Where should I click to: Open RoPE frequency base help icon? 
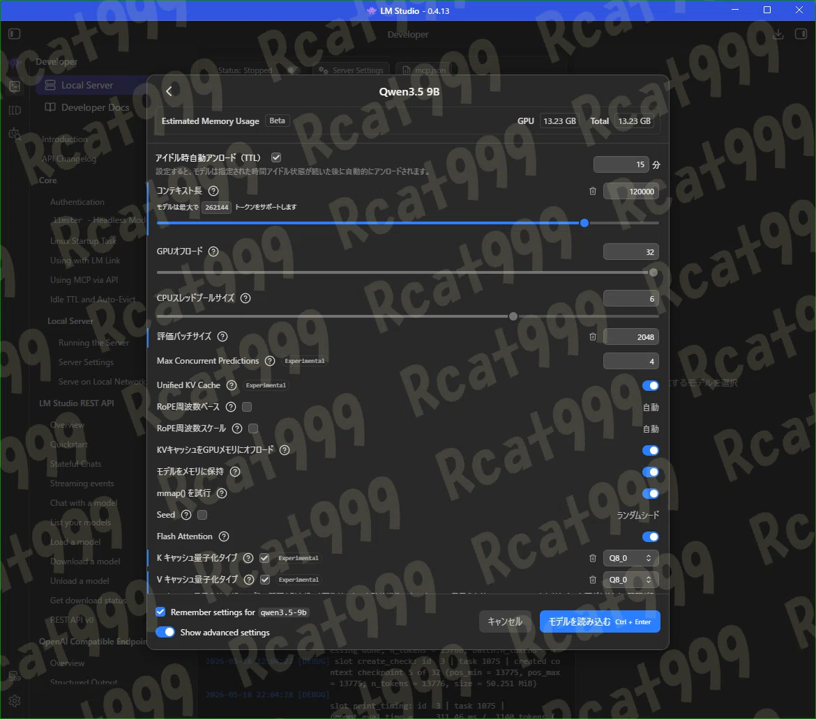(231, 407)
